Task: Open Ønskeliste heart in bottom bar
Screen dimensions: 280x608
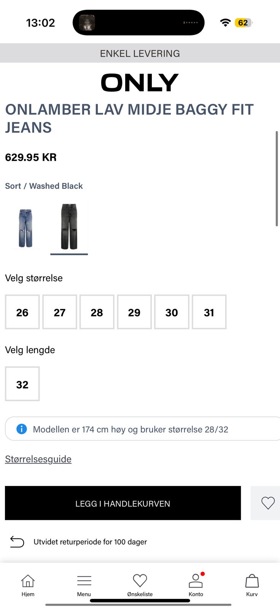Action: point(140,581)
